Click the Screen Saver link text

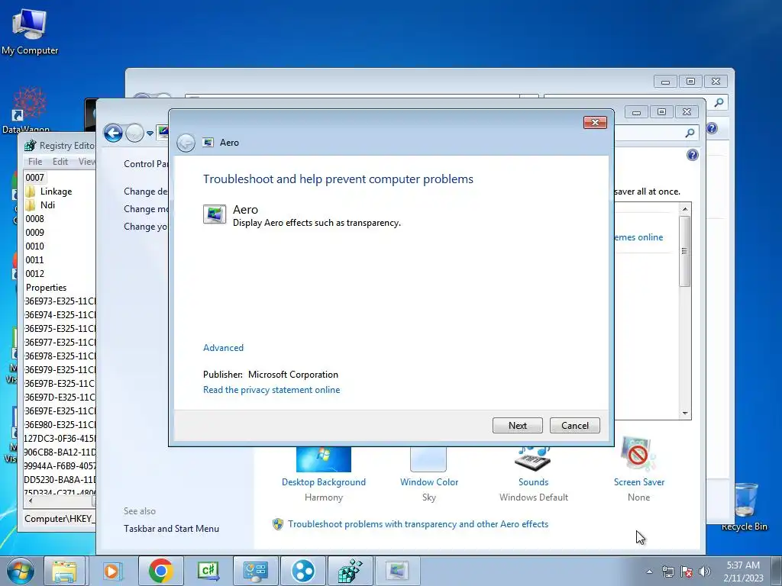click(639, 482)
